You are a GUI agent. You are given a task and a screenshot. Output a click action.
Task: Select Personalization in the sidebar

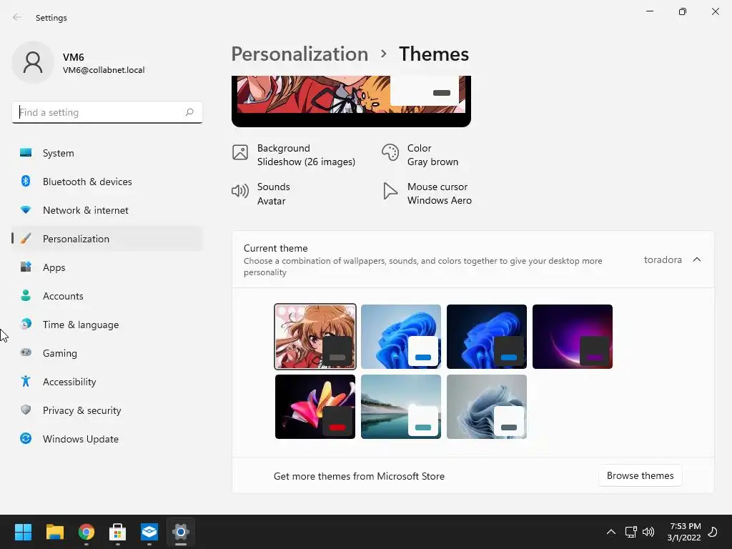click(x=107, y=239)
